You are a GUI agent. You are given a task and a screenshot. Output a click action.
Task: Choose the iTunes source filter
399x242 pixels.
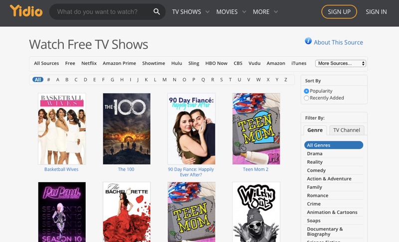click(x=299, y=63)
